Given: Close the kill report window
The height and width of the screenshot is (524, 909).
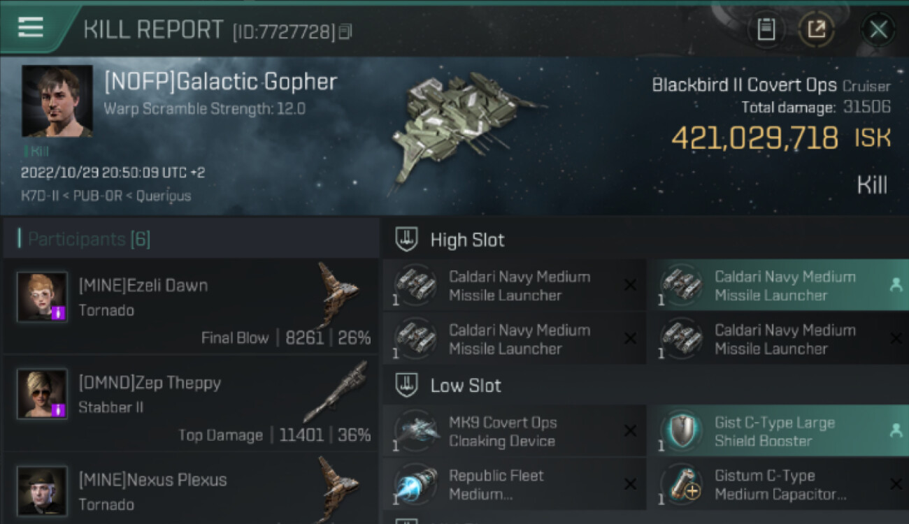Looking at the screenshot, I should [x=878, y=29].
